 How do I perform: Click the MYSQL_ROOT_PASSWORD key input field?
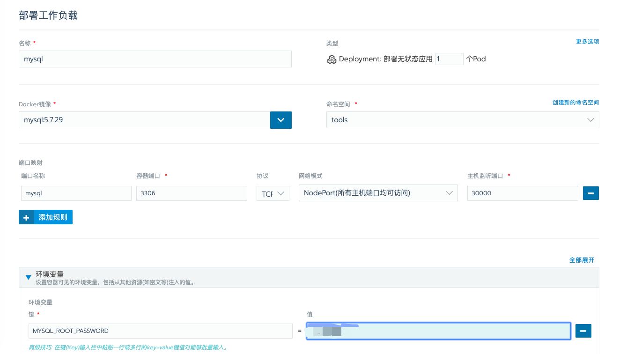tap(161, 331)
